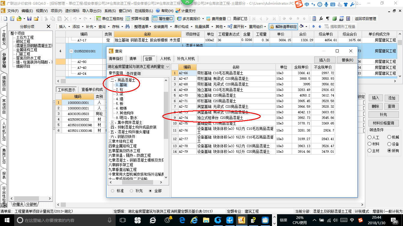Open 预算书设置 settings
403x226 pixels.
[x=137, y=19]
